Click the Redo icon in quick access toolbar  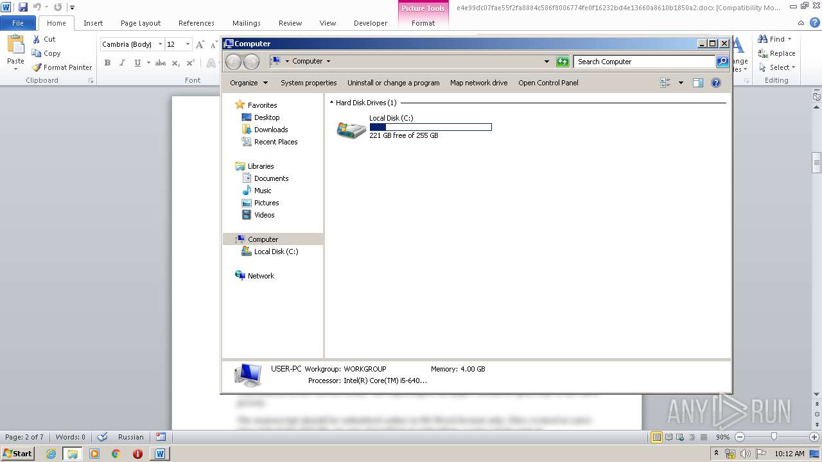point(58,7)
